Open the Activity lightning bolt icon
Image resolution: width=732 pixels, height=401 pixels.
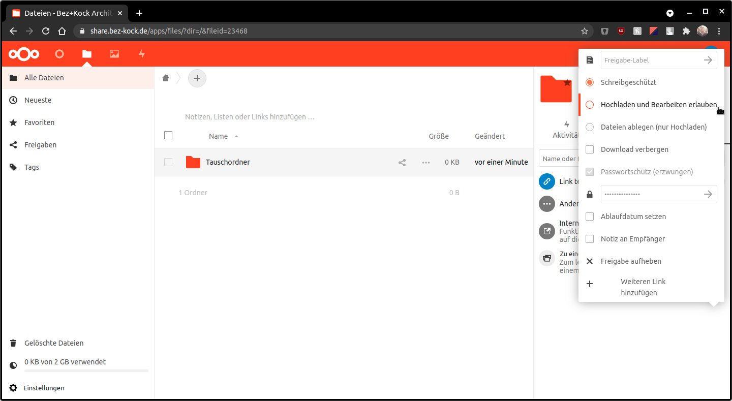(142, 54)
